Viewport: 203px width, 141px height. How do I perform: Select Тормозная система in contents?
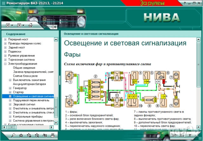pos(22,60)
